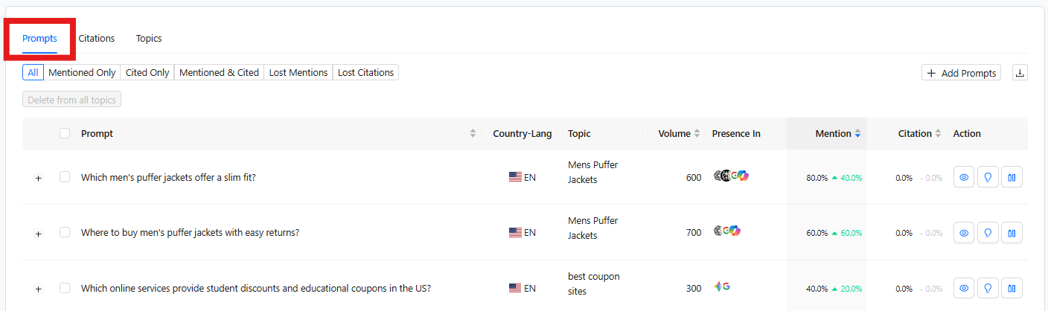
Task: Open compare icon for student discounts prompt
Action: point(1012,288)
